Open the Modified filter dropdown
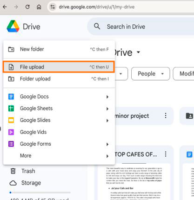The height and width of the screenshot is (200, 194). tap(184, 73)
